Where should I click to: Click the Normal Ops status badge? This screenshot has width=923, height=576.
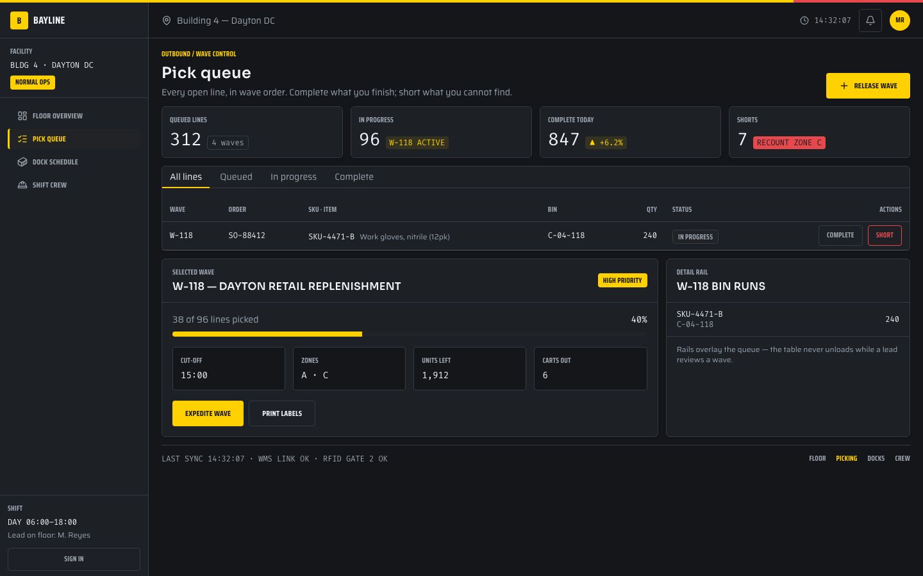click(33, 82)
